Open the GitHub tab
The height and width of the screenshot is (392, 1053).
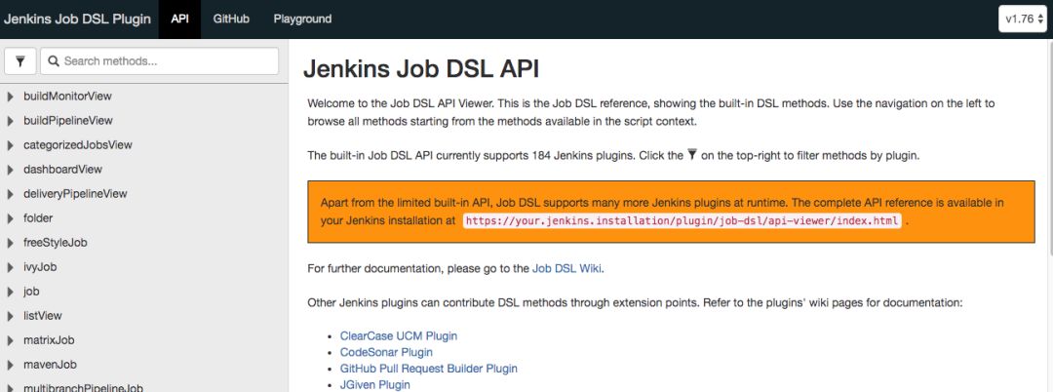point(231,19)
